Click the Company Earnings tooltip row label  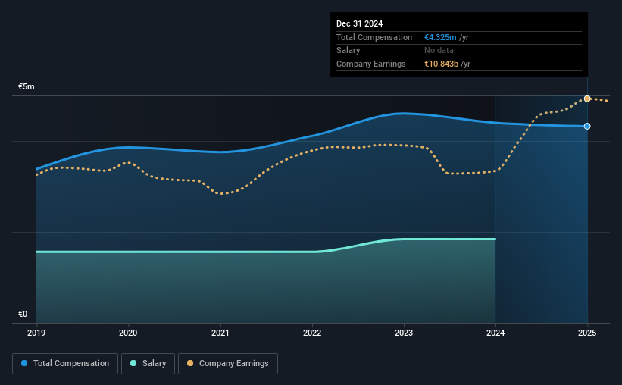tap(371, 64)
